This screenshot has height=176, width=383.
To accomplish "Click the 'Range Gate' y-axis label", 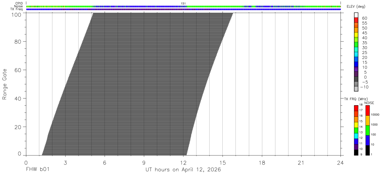I will [x=5, y=84].
